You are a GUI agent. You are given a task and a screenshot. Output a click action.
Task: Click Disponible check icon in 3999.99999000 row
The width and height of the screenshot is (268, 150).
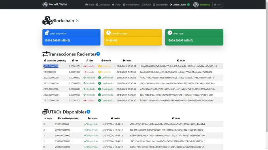[85, 130]
